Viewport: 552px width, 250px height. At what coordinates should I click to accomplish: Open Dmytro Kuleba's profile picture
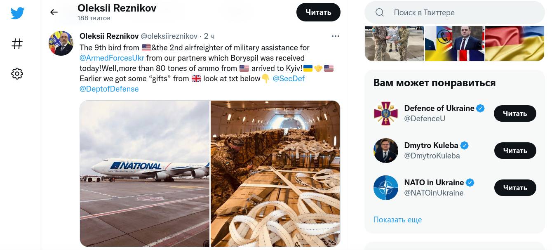pyautogui.click(x=386, y=151)
